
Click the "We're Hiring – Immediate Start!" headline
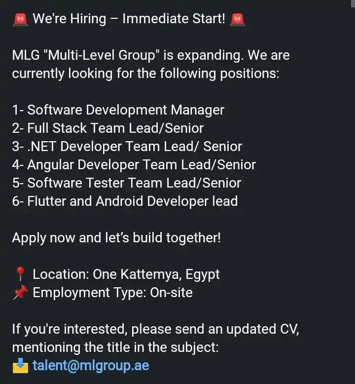(129, 19)
